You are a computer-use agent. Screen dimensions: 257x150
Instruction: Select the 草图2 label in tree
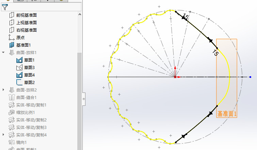point(29,83)
